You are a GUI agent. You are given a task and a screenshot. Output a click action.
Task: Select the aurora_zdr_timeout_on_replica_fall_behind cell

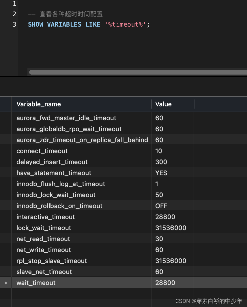click(82, 140)
